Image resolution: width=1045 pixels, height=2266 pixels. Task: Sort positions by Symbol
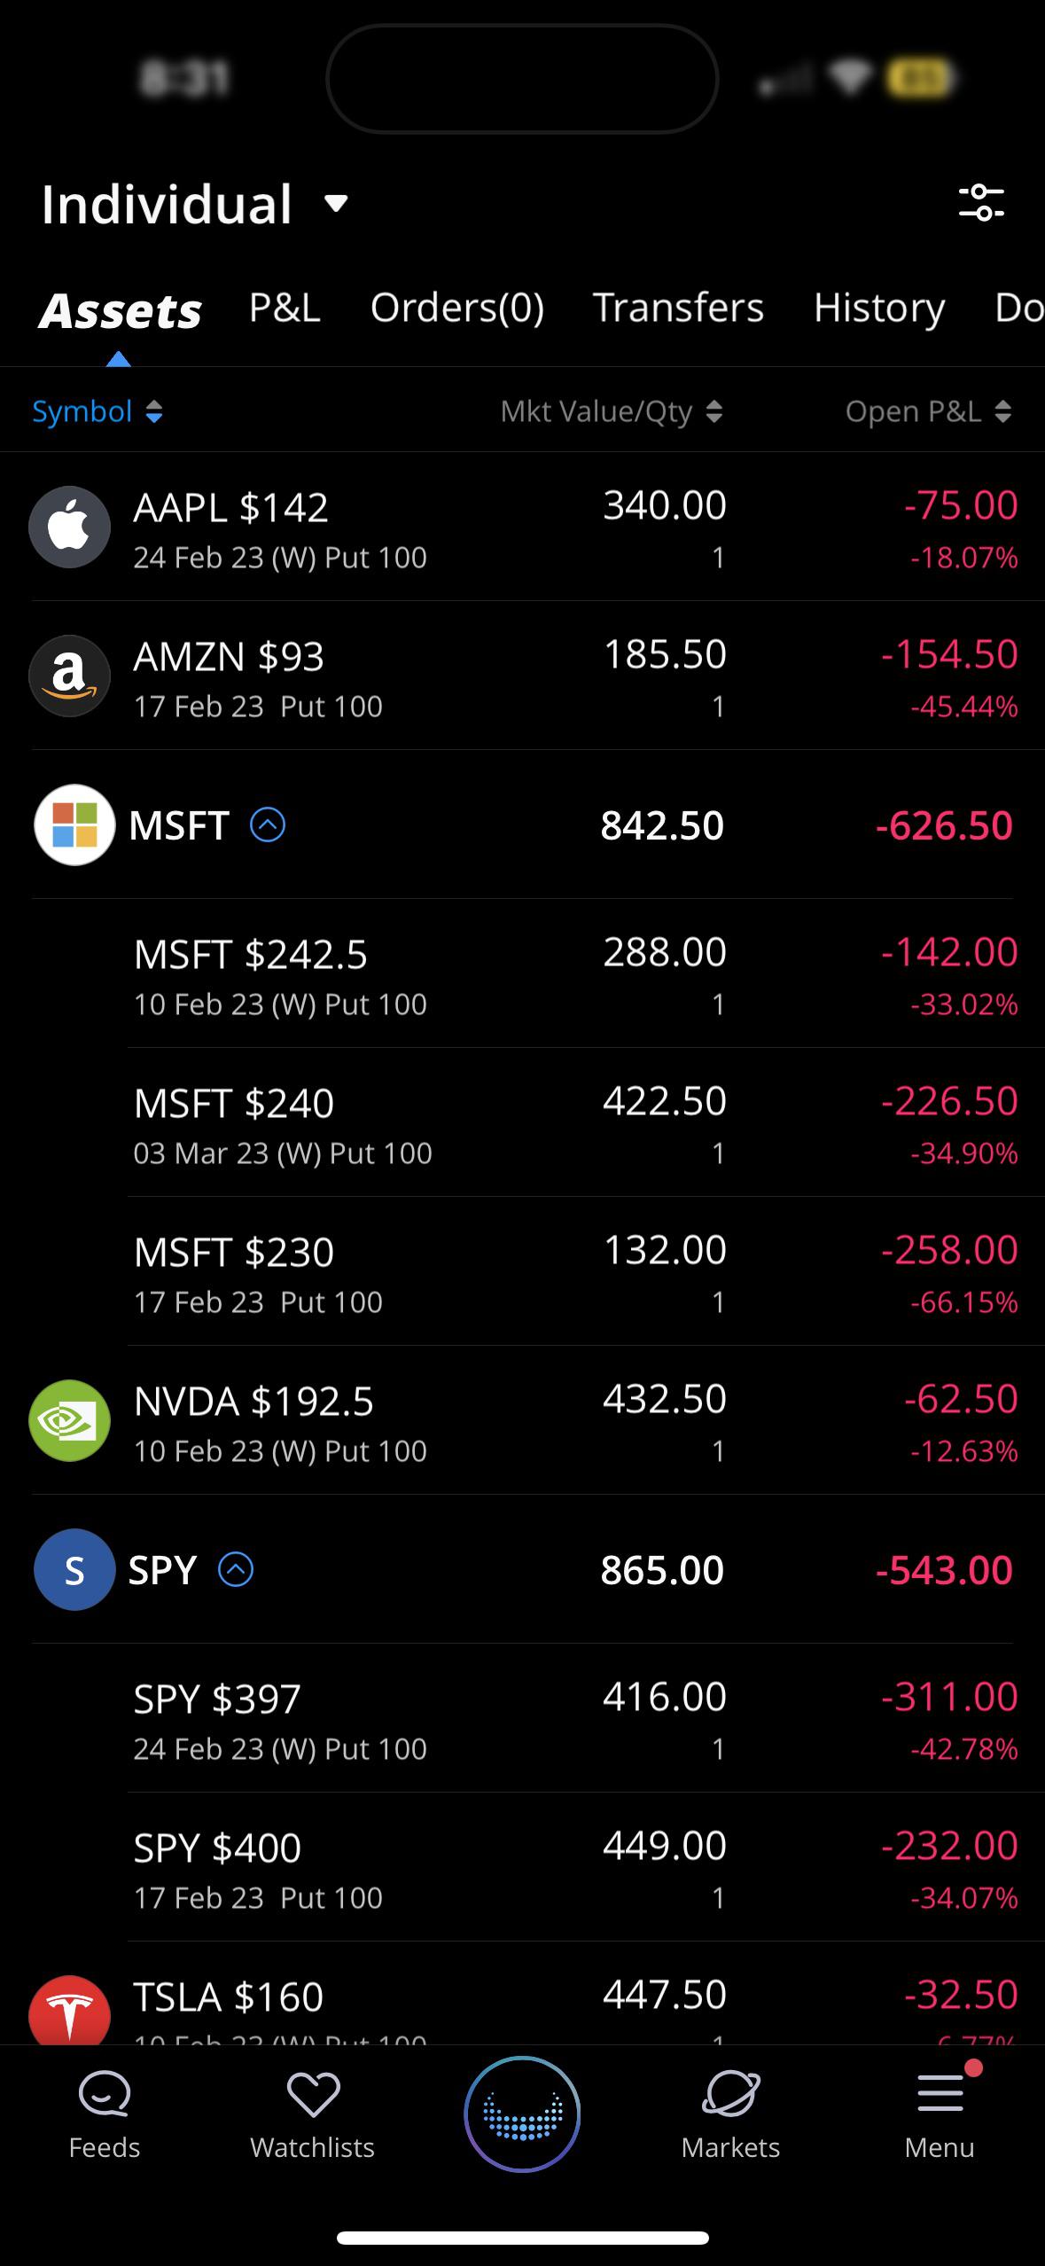(x=97, y=411)
